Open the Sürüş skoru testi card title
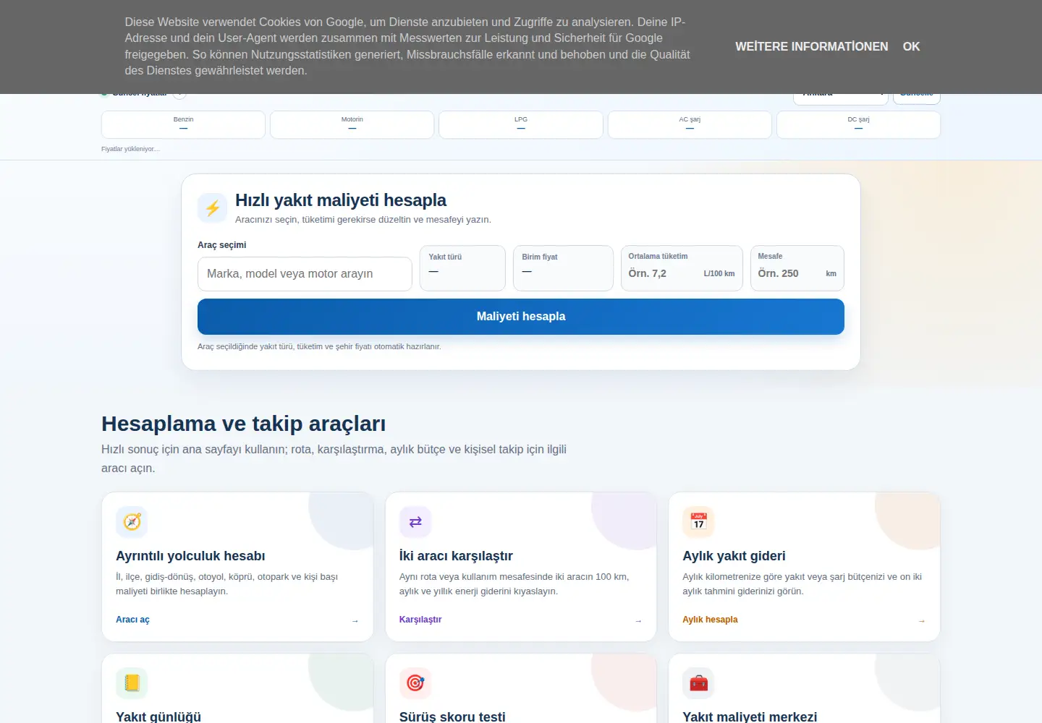Viewport: 1042px width, 723px height. click(452, 716)
